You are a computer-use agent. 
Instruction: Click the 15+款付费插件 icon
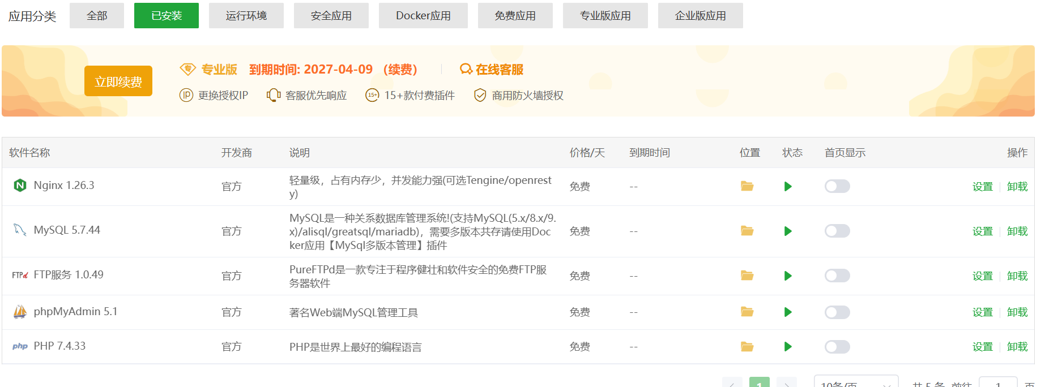(372, 95)
